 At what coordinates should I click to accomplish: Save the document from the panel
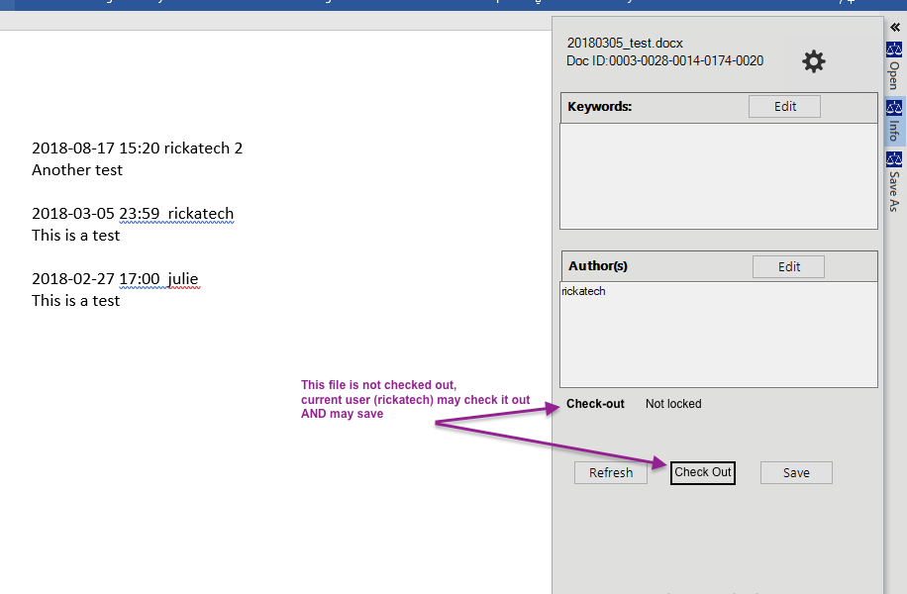pos(796,472)
